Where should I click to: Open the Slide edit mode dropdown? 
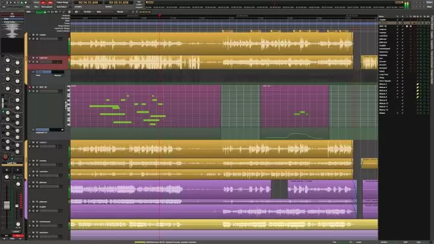click(x=30, y=10)
